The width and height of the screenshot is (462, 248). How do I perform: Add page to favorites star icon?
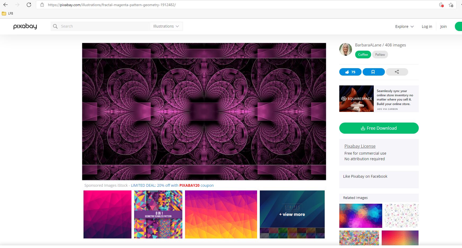451,5
